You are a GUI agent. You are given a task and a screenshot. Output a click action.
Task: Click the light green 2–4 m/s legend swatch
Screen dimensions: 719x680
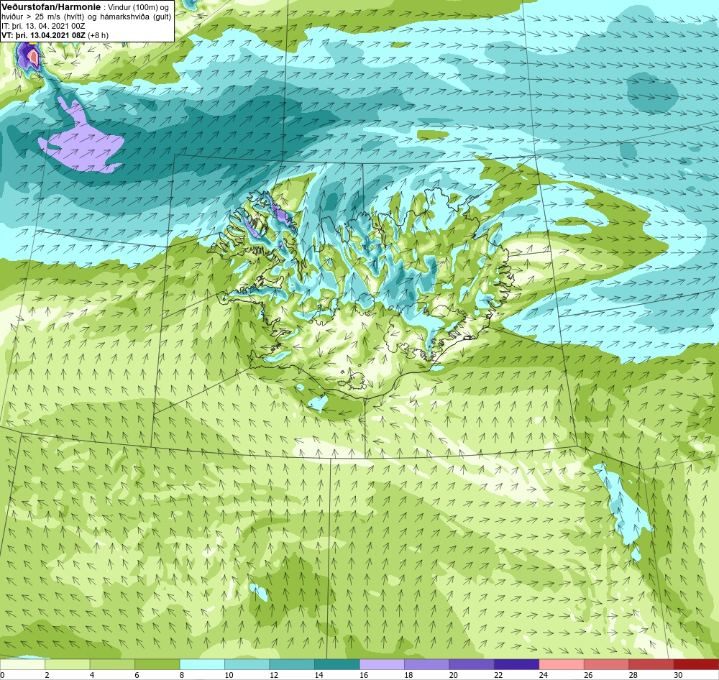click(x=68, y=664)
